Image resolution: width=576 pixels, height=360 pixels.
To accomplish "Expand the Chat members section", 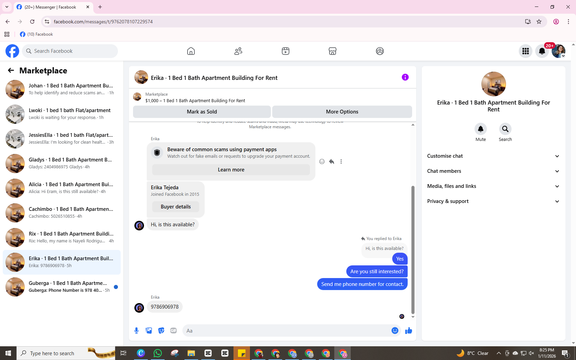I will tap(494, 171).
